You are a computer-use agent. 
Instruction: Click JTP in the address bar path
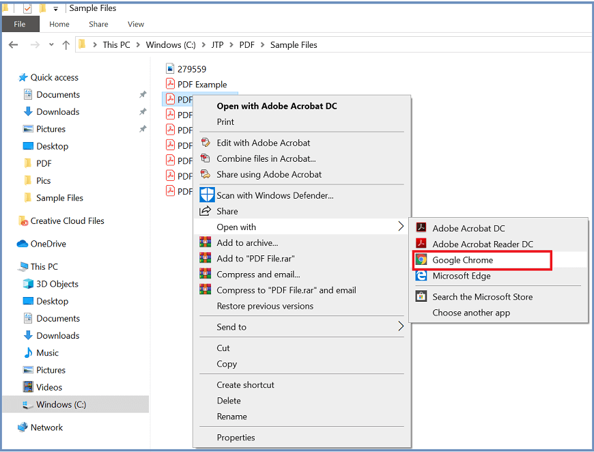coord(217,44)
